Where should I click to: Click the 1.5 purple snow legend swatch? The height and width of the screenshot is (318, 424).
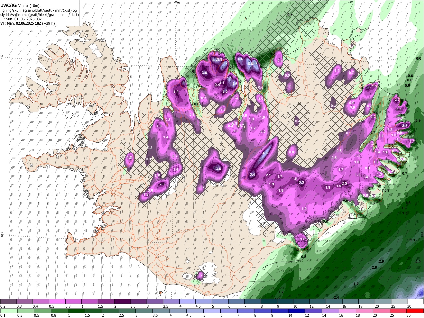pyautogui.click(x=106, y=302)
